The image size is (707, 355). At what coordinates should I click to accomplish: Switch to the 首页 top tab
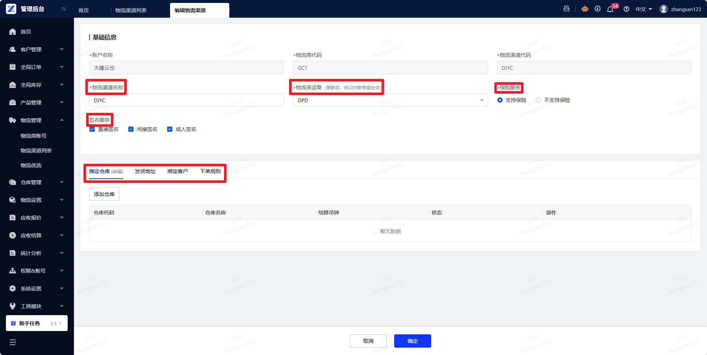tap(84, 10)
